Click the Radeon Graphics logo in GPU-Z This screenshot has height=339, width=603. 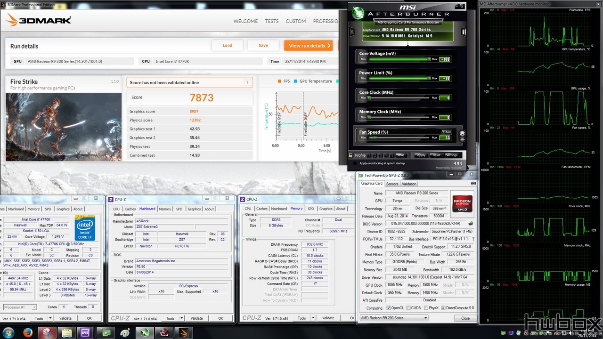point(462,203)
